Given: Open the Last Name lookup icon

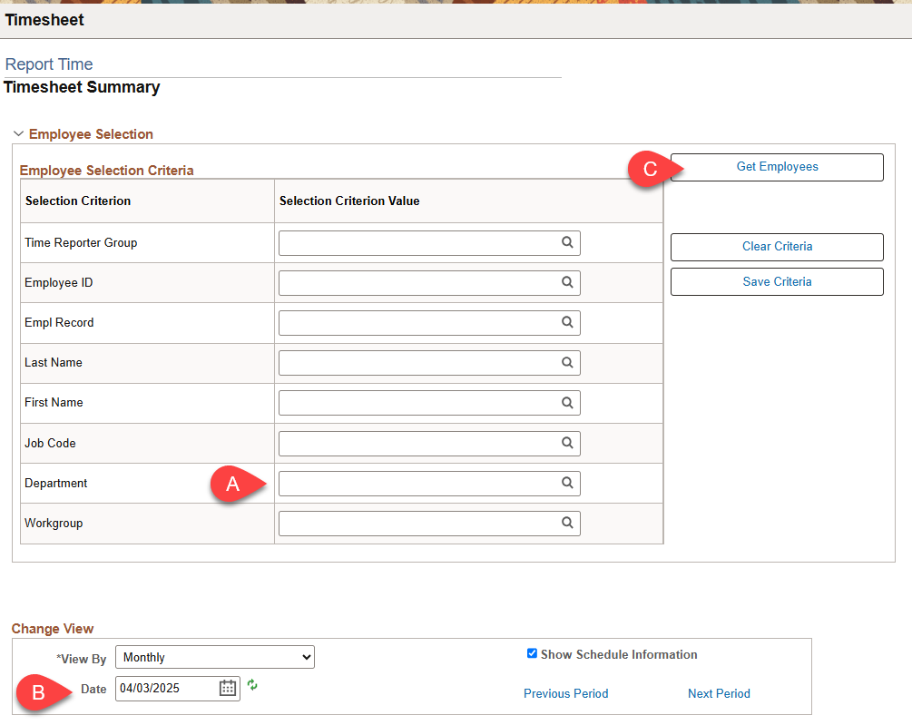Looking at the screenshot, I should pos(567,362).
